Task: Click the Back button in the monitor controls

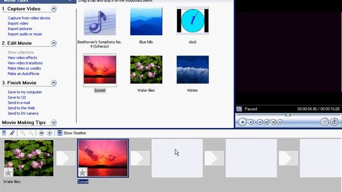Action: (260, 122)
